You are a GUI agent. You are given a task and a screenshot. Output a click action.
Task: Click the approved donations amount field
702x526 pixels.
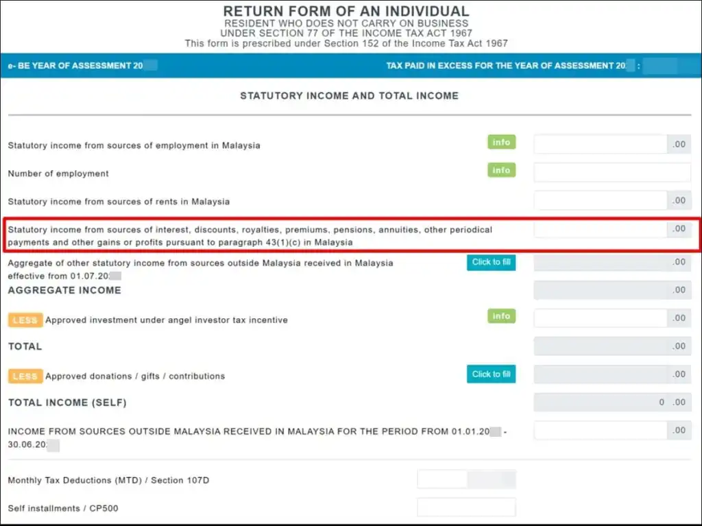[x=600, y=374]
